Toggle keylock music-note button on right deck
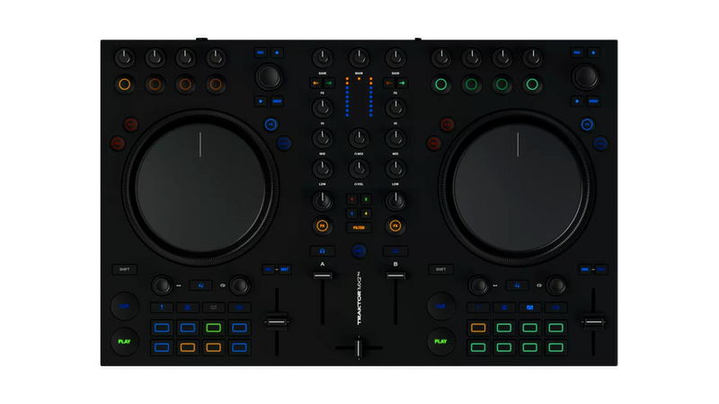 (x=518, y=285)
